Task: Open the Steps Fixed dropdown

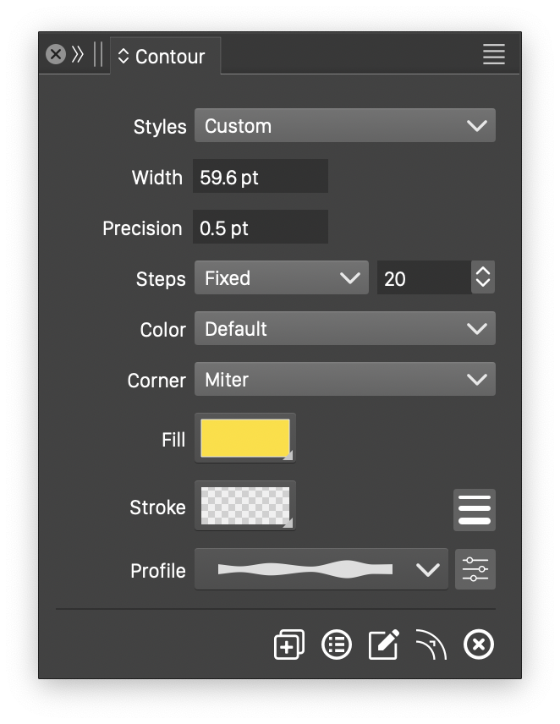Action: tap(281, 278)
